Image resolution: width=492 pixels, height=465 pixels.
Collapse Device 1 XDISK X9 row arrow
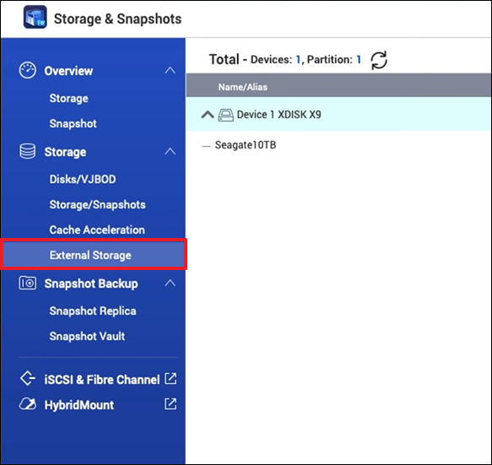click(208, 115)
